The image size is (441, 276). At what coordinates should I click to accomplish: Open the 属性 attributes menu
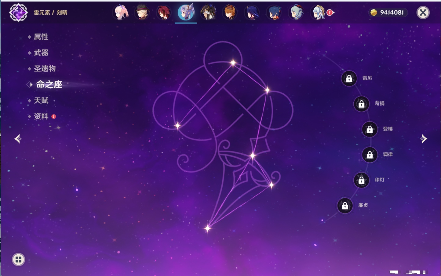pos(41,37)
